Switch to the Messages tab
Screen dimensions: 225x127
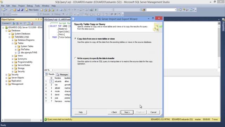tap(62, 74)
